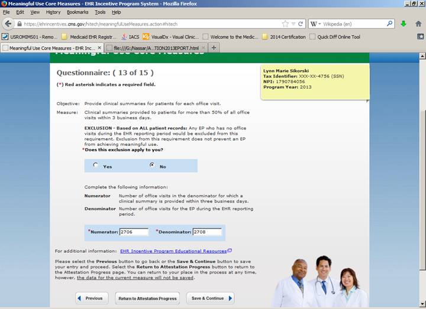Screen dimensions: 426x309
Task: Open EHR Incentive Program Educational Resources link
Action: pyautogui.click(x=175, y=251)
